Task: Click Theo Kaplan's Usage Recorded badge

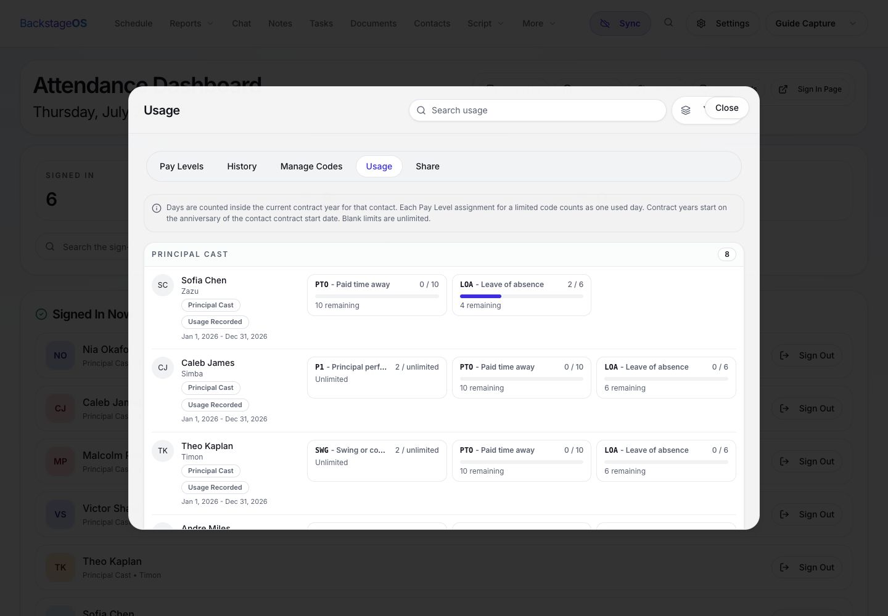Action: pos(215,487)
